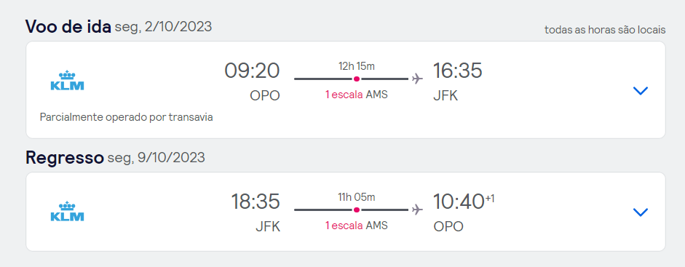This screenshot has height=267, width=685.
Task: Expand return flight details chevron
Action: 641,212
